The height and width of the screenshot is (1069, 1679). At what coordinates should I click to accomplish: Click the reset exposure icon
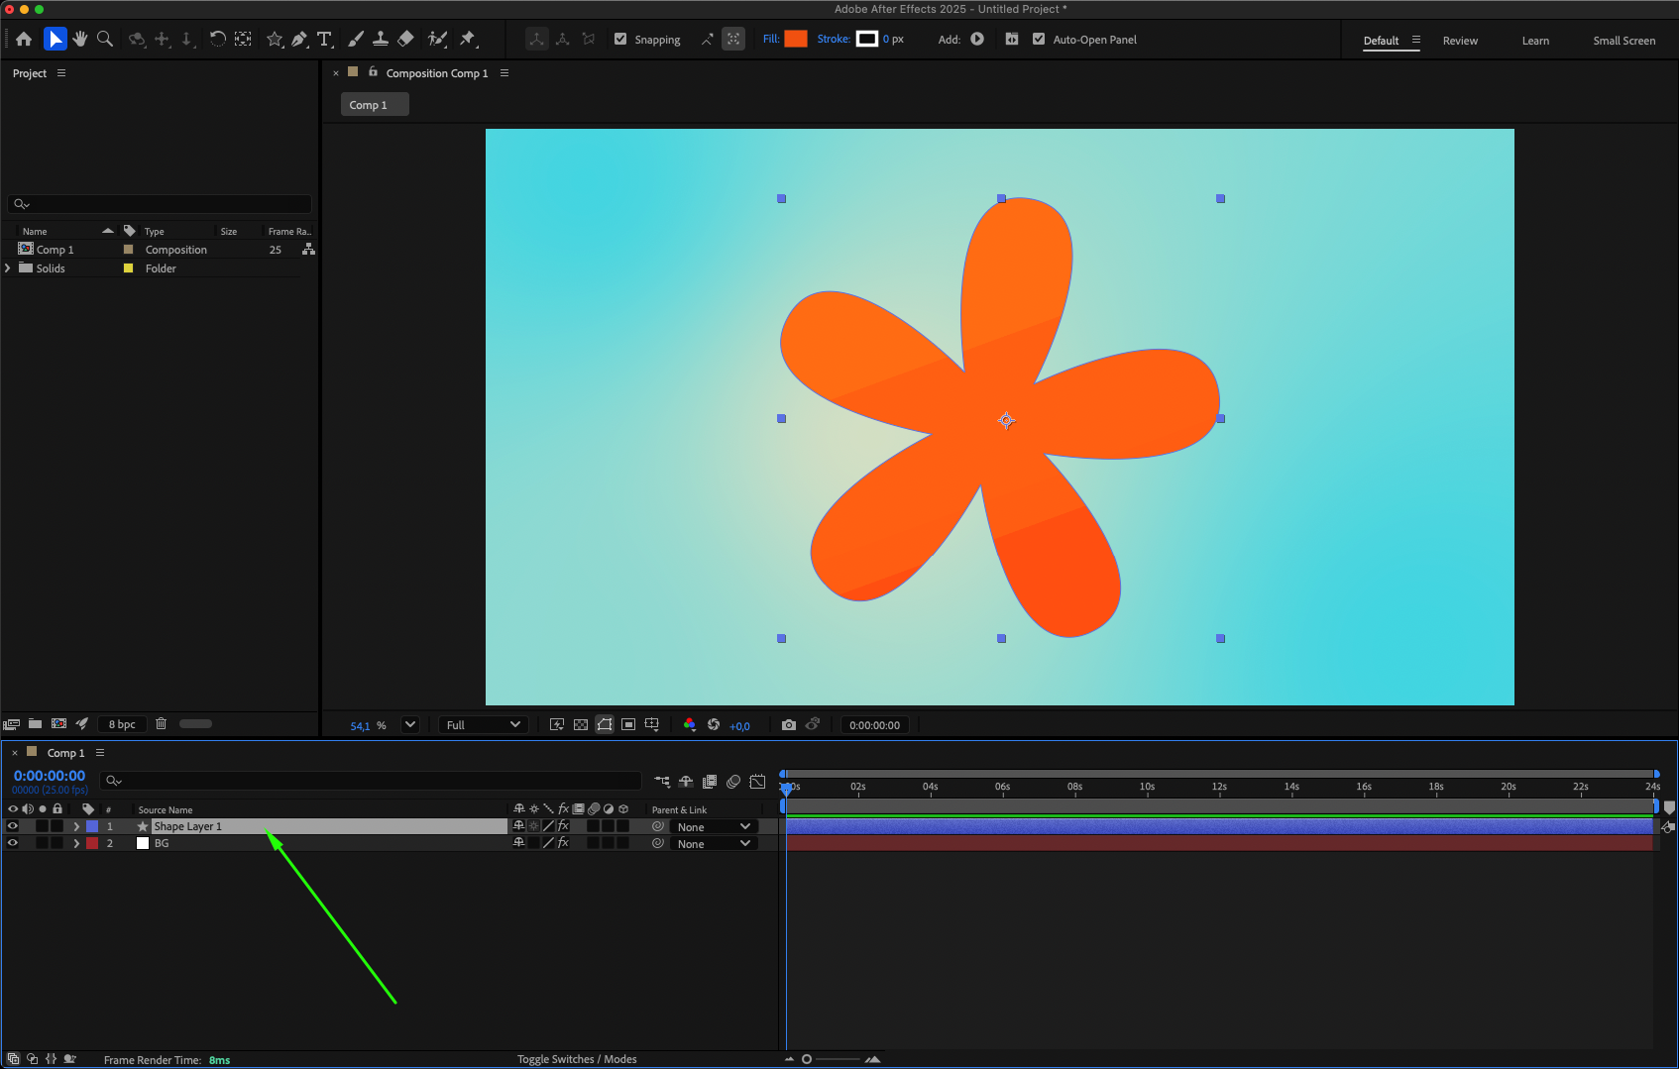[x=714, y=725]
